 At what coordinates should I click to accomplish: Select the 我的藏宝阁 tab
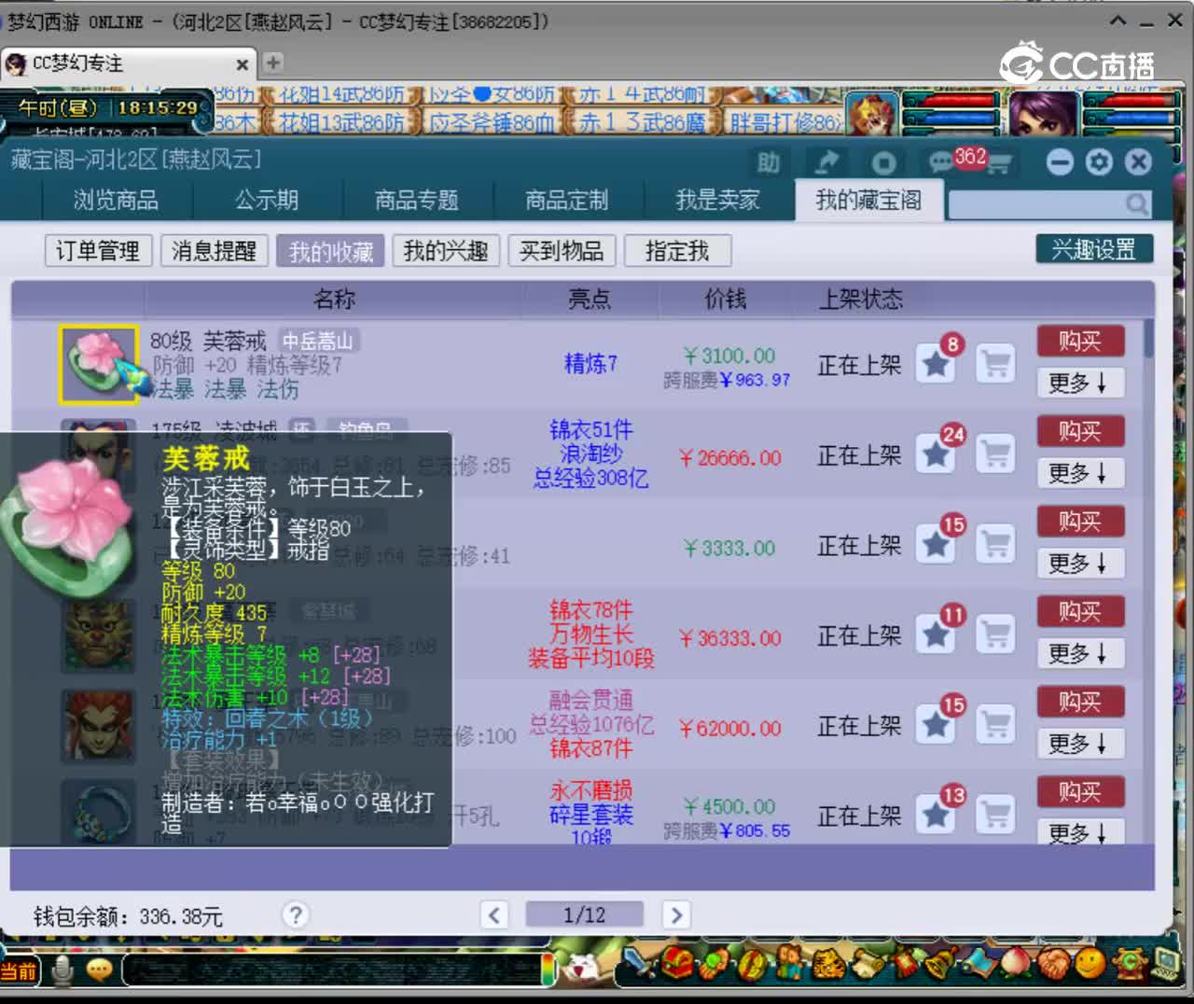868,201
